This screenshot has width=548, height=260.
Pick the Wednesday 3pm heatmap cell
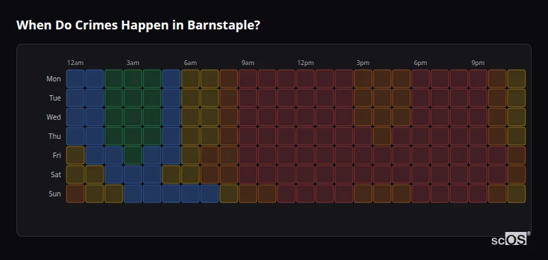click(x=363, y=117)
